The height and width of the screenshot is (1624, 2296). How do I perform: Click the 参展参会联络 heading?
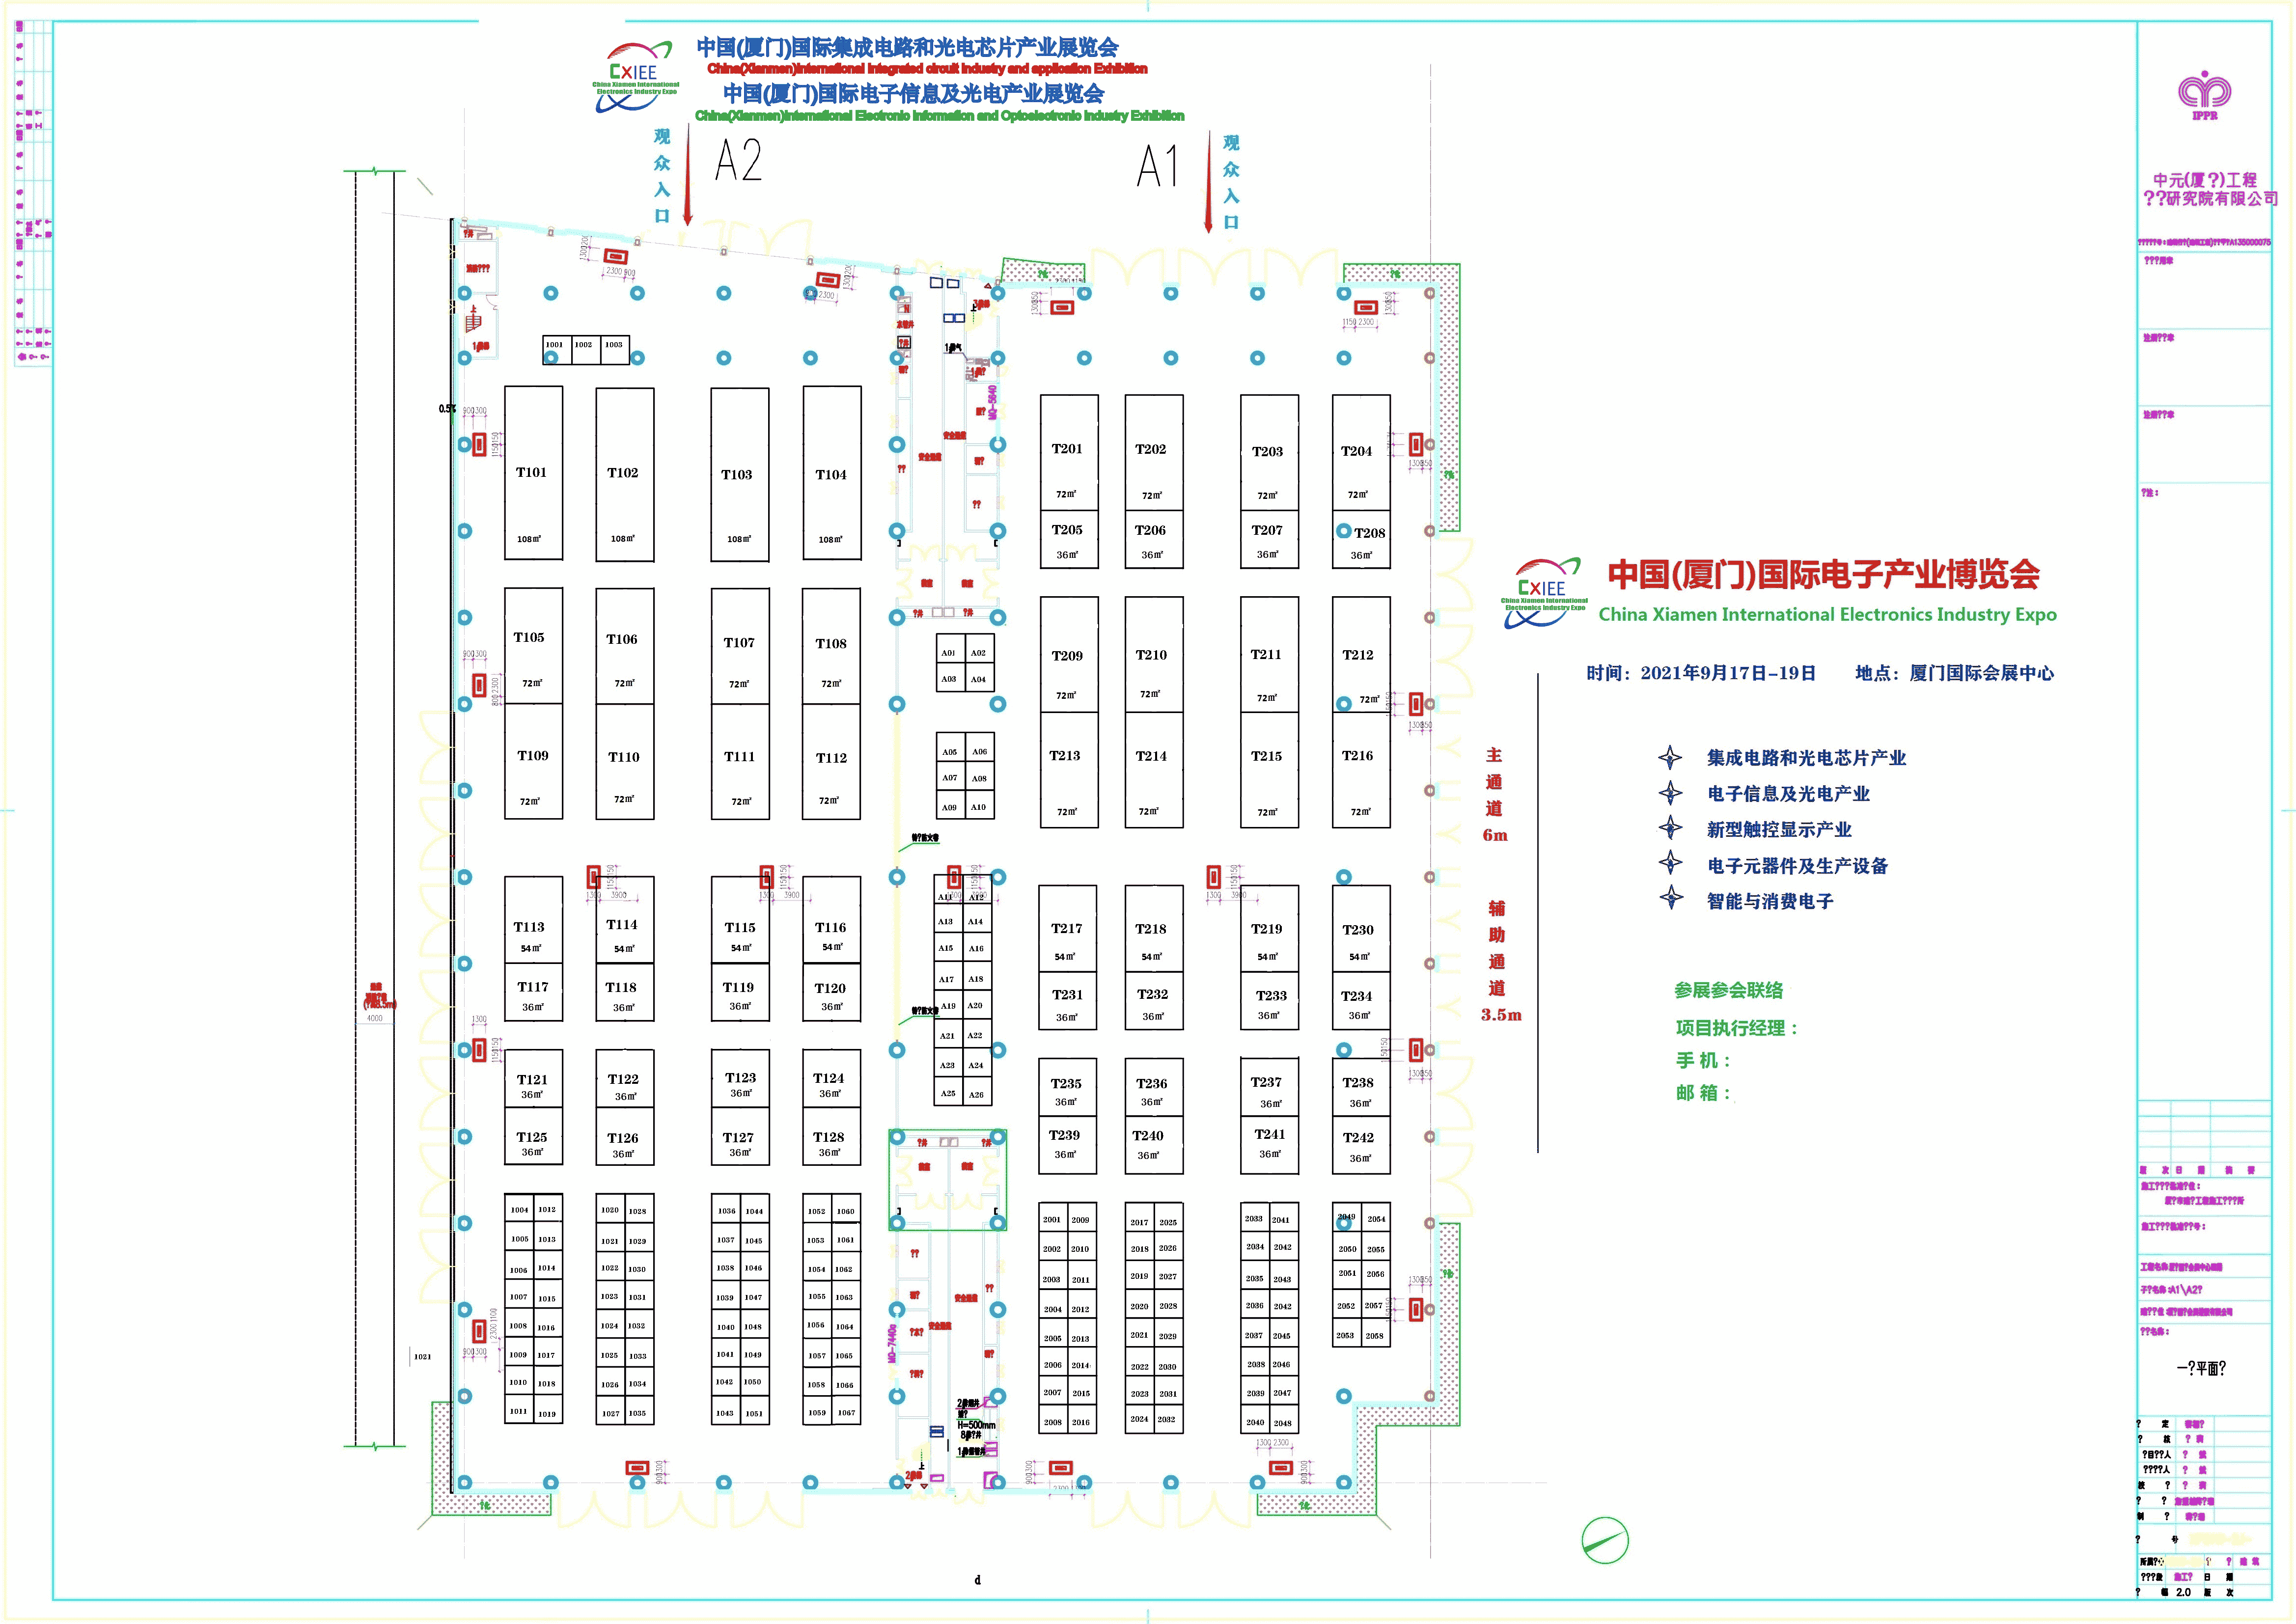pos(1729,990)
